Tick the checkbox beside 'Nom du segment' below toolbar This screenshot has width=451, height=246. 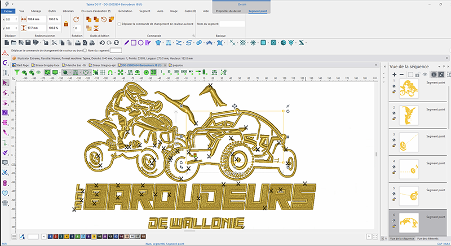click(85, 51)
